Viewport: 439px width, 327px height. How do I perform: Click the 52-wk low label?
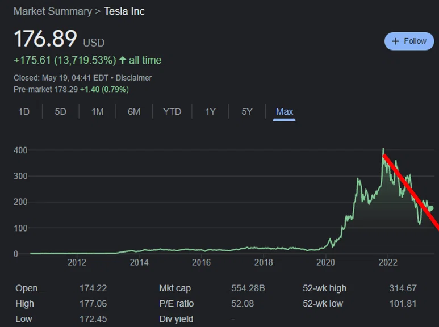[x=323, y=304]
